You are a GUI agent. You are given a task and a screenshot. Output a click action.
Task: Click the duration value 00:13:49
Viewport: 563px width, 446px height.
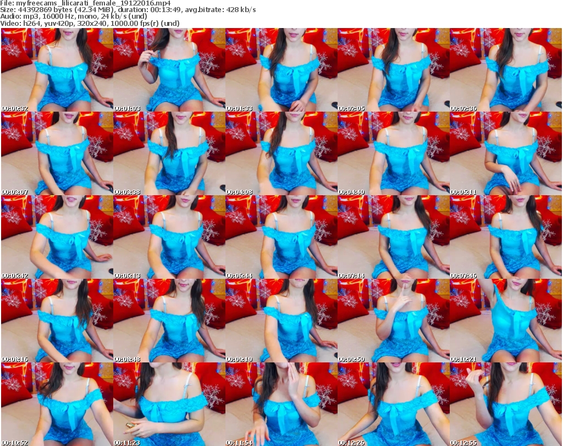coord(166,10)
